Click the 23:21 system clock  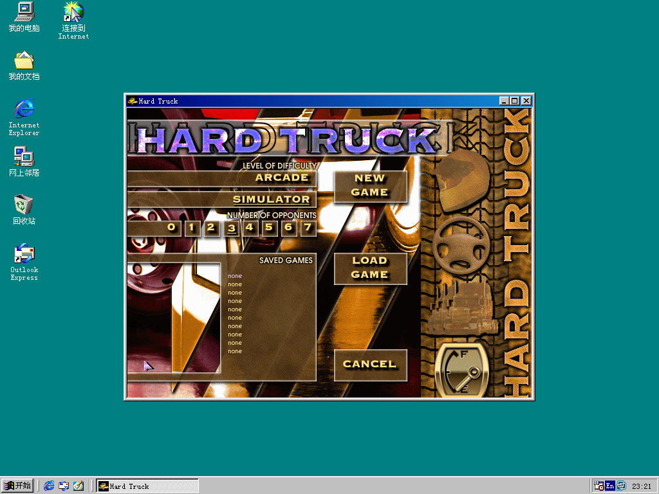642,486
